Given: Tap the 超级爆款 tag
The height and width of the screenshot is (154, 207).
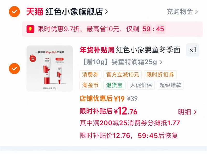Looking at the screenshot, I should click(x=170, y=85).
